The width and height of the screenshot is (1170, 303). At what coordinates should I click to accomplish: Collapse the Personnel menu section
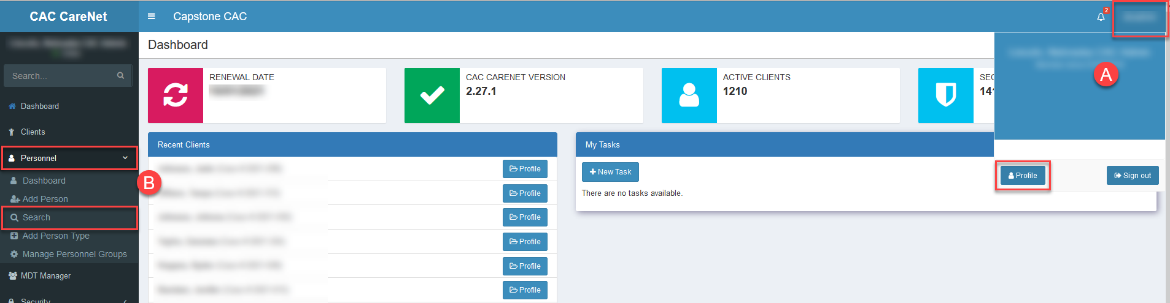69,158
